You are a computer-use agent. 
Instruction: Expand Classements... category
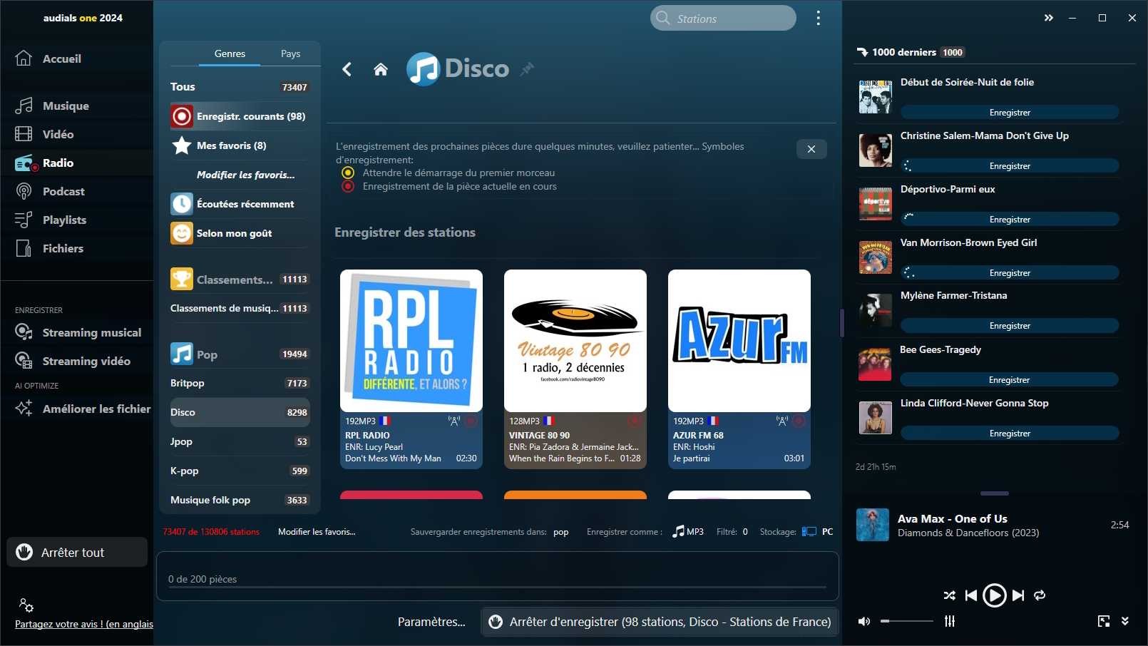(x=240, y=280)
